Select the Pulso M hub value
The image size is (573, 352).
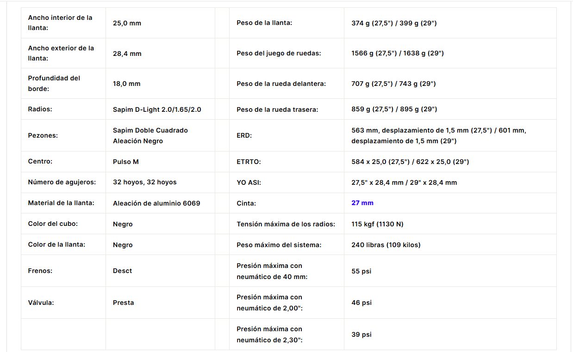coord(126,162)
